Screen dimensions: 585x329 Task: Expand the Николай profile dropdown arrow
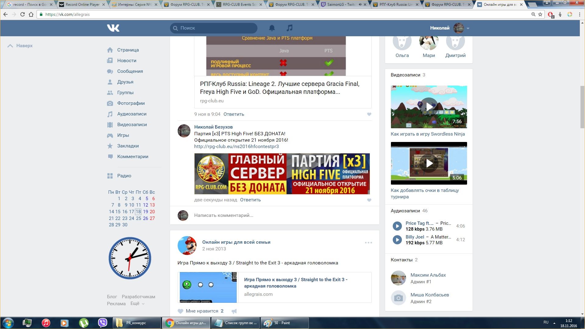coord(468,28)
